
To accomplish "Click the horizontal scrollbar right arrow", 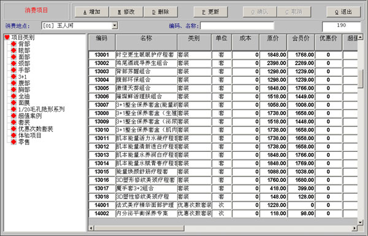I will (x=355, y=228).
